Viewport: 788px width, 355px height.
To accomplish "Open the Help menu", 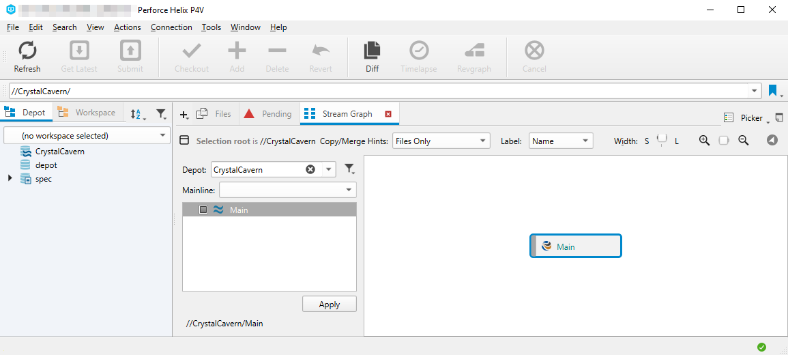I will coord(278,27).
